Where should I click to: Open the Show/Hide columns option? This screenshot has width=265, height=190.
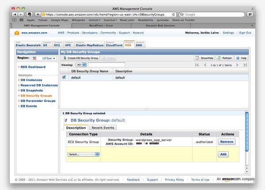(x=205, y=58)
